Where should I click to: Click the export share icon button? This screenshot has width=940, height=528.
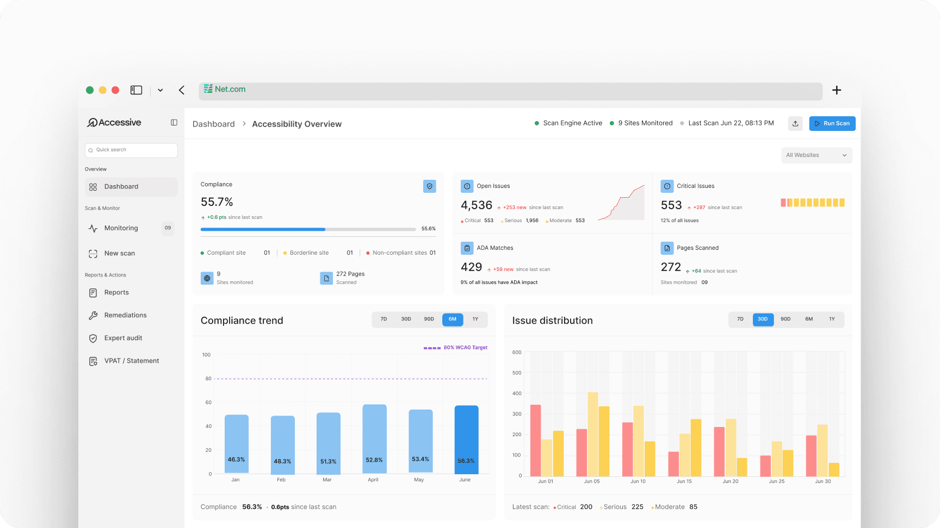pyautogui.click(x=795, y=123)
